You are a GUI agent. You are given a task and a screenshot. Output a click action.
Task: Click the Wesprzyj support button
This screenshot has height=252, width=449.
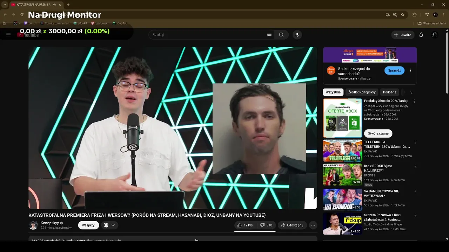[88, 225]
